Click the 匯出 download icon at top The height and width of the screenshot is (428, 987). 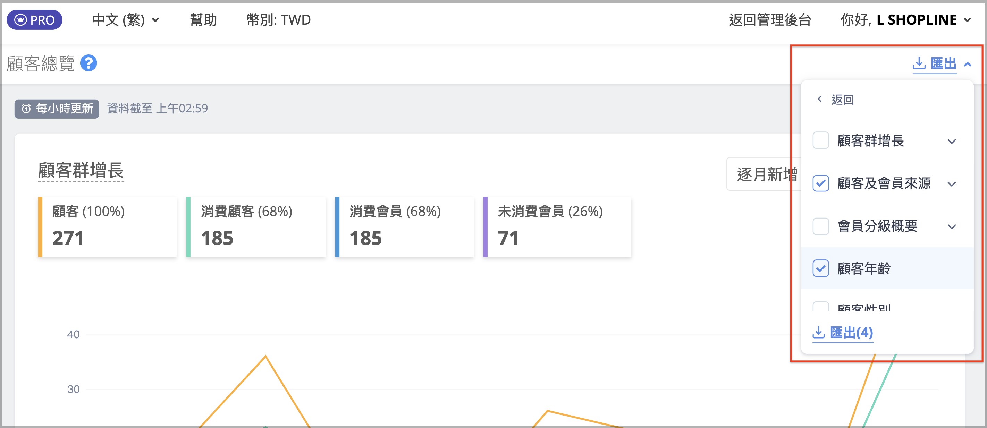pos(918,63)
